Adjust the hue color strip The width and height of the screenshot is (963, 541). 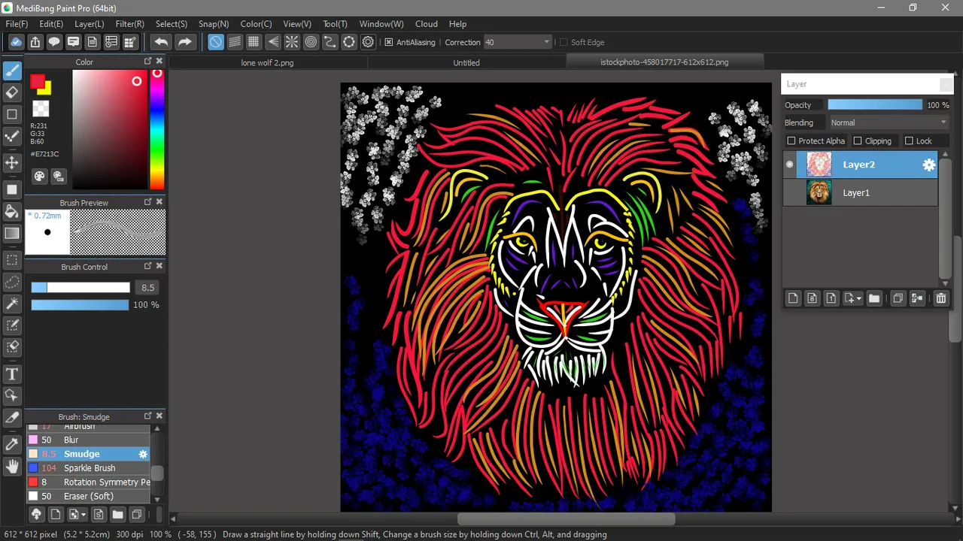[157, 130]
